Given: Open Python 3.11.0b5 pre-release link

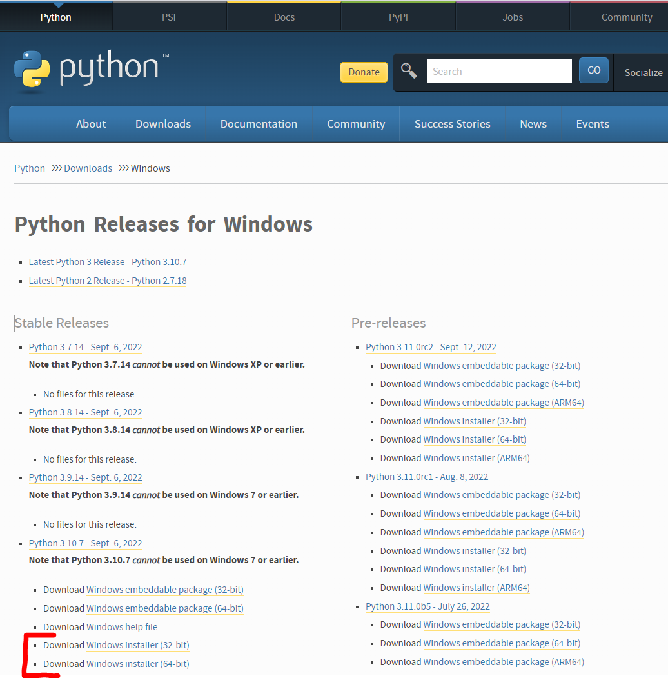Looking at the screenshot, I should point(427,606).
